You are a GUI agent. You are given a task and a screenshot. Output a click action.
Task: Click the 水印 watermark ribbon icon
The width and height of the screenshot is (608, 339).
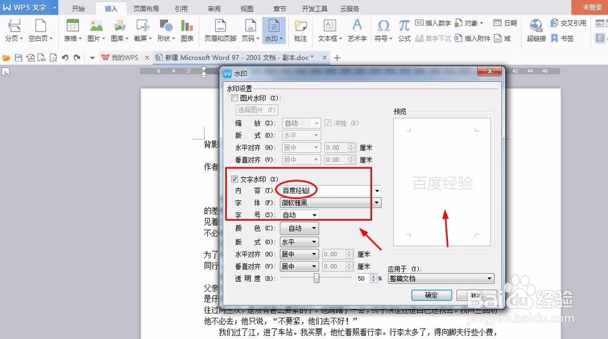(x=274, y=30)
